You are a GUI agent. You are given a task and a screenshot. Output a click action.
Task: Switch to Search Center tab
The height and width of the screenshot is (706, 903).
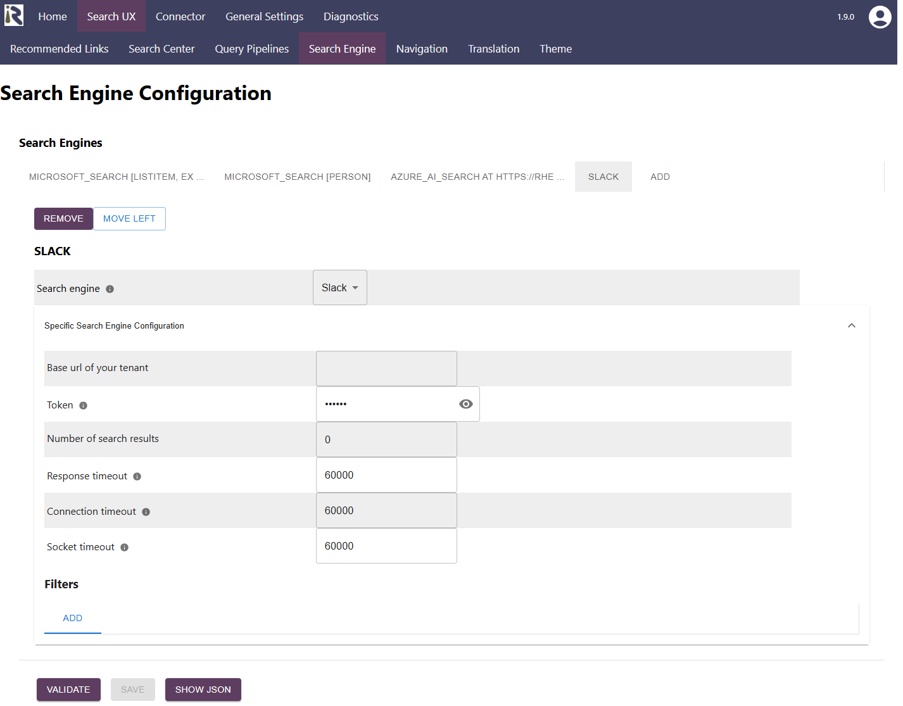click(x=161, y=49)
